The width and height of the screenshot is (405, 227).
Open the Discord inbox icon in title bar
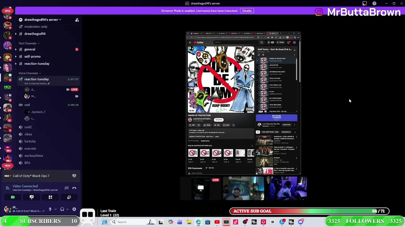click(x=365, y=3)
